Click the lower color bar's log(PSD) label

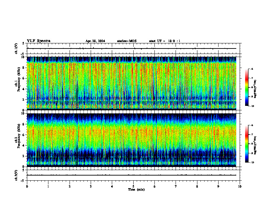pos(255,145)
